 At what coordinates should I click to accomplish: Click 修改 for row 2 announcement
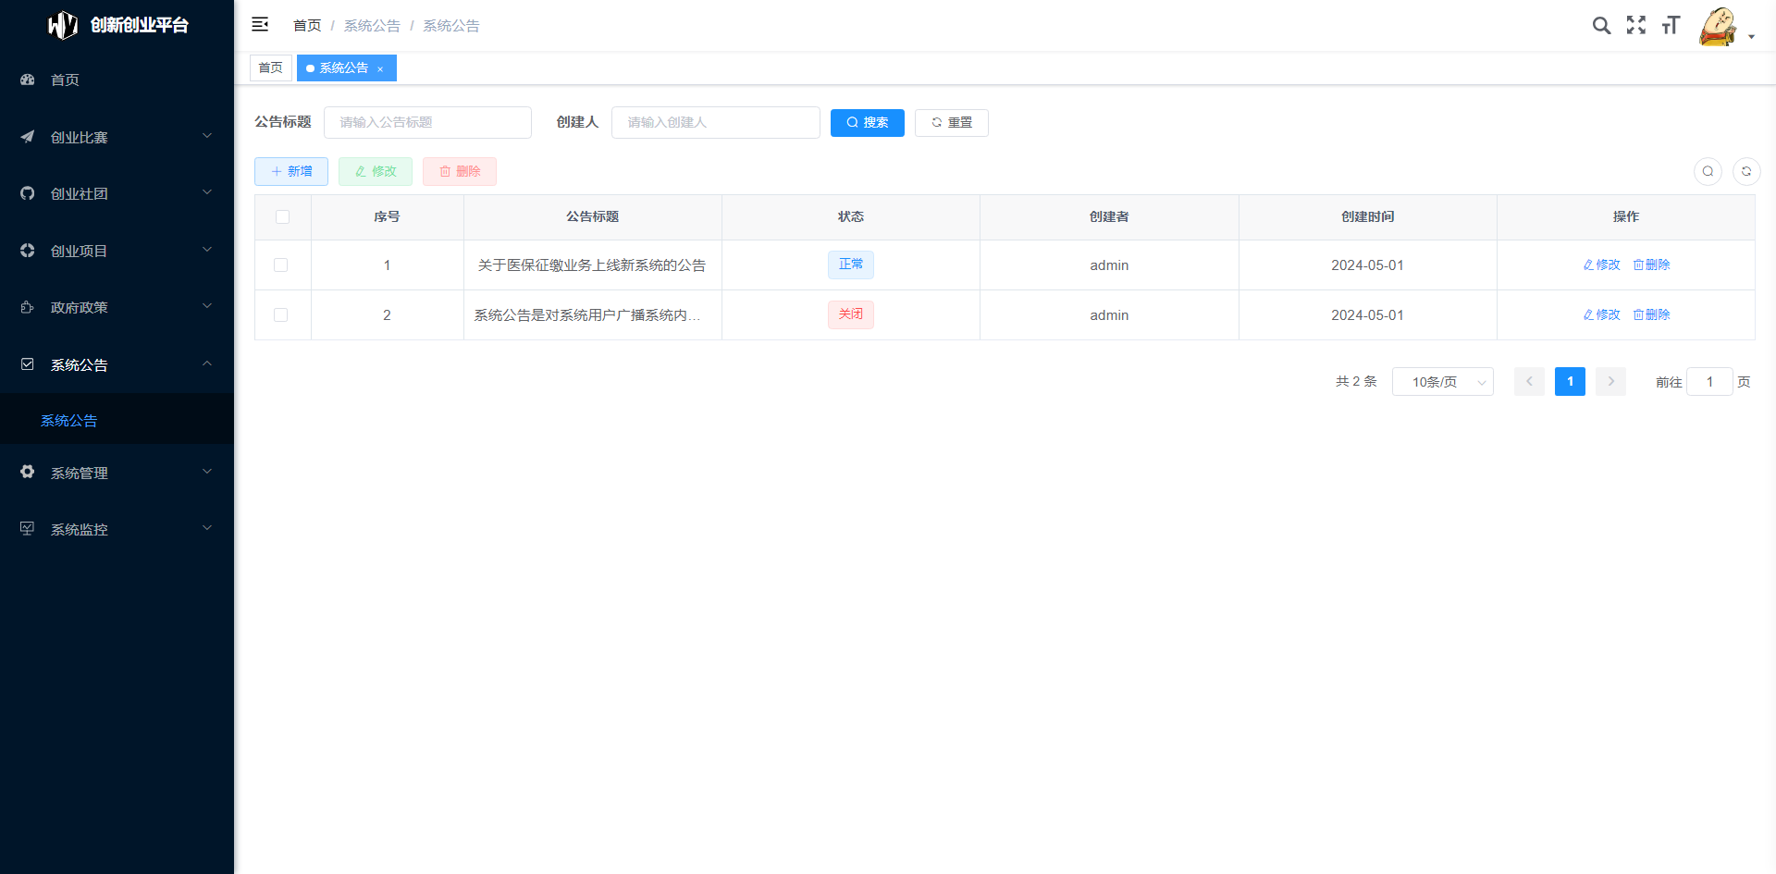(1602, 315)
